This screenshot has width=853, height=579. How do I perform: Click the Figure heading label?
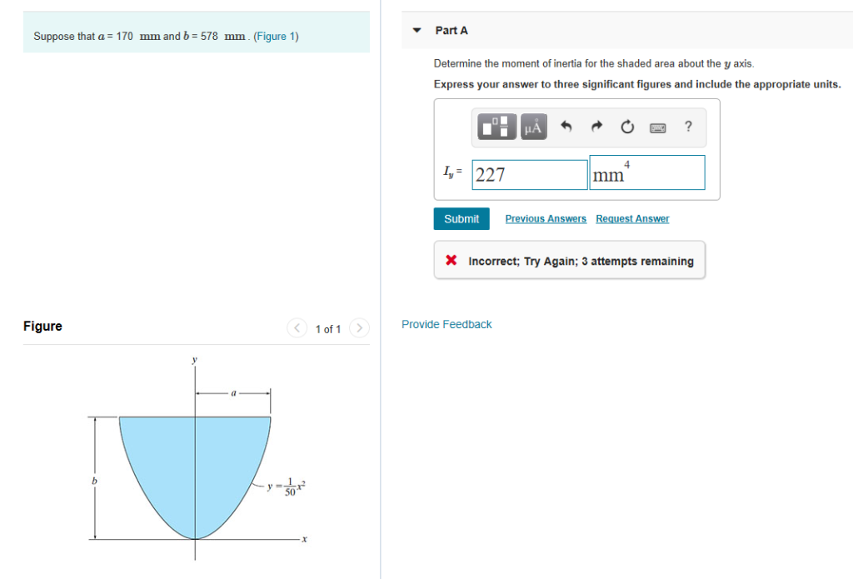point(42,326)
